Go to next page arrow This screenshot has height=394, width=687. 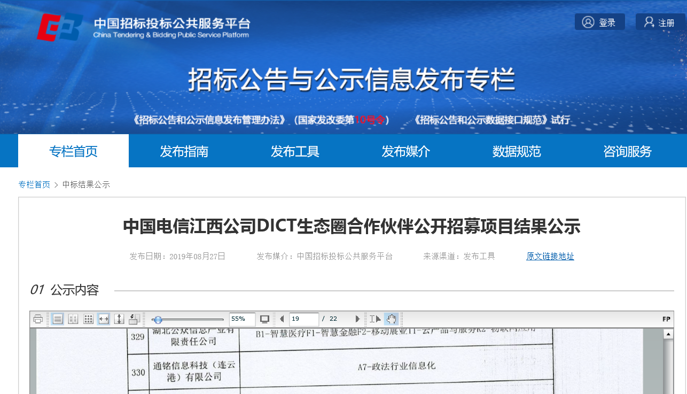[357, 319]
